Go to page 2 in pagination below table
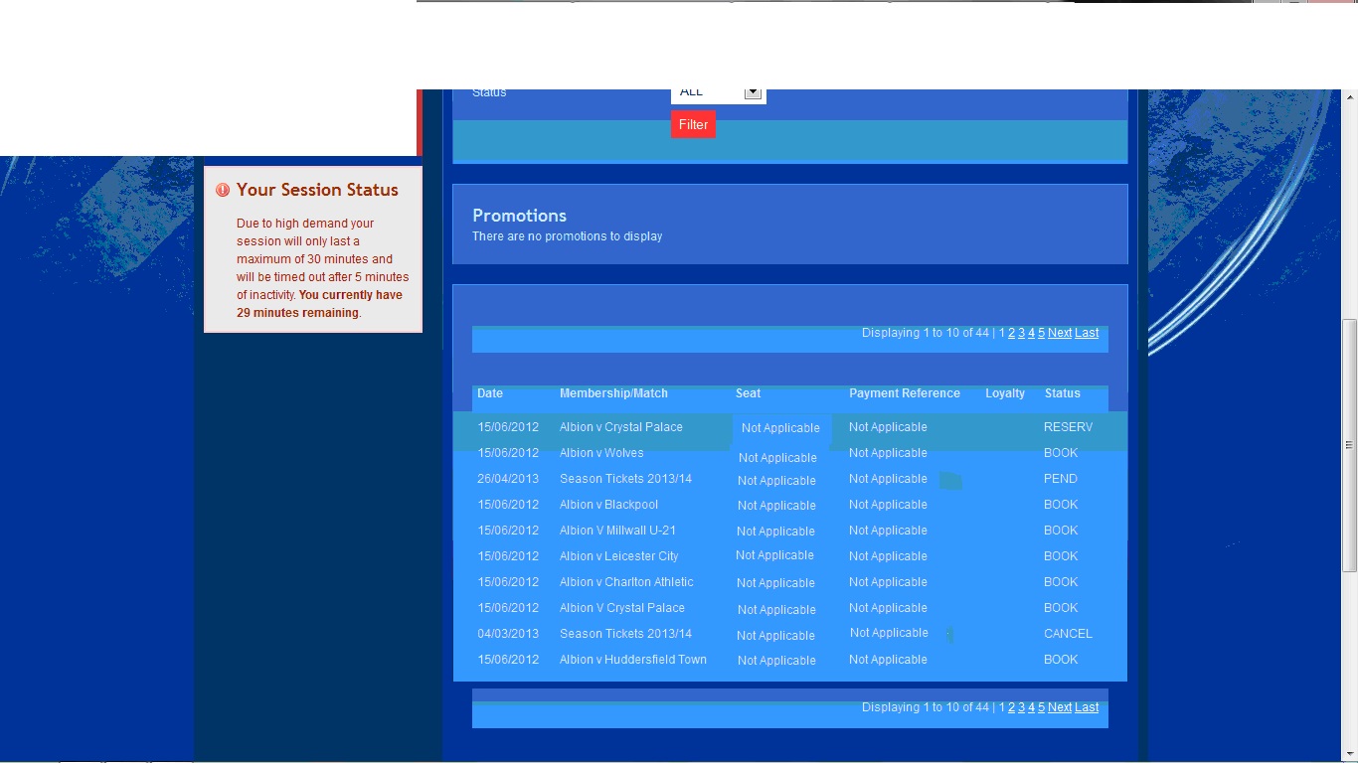1358x763 pixels. [1011, 707]
